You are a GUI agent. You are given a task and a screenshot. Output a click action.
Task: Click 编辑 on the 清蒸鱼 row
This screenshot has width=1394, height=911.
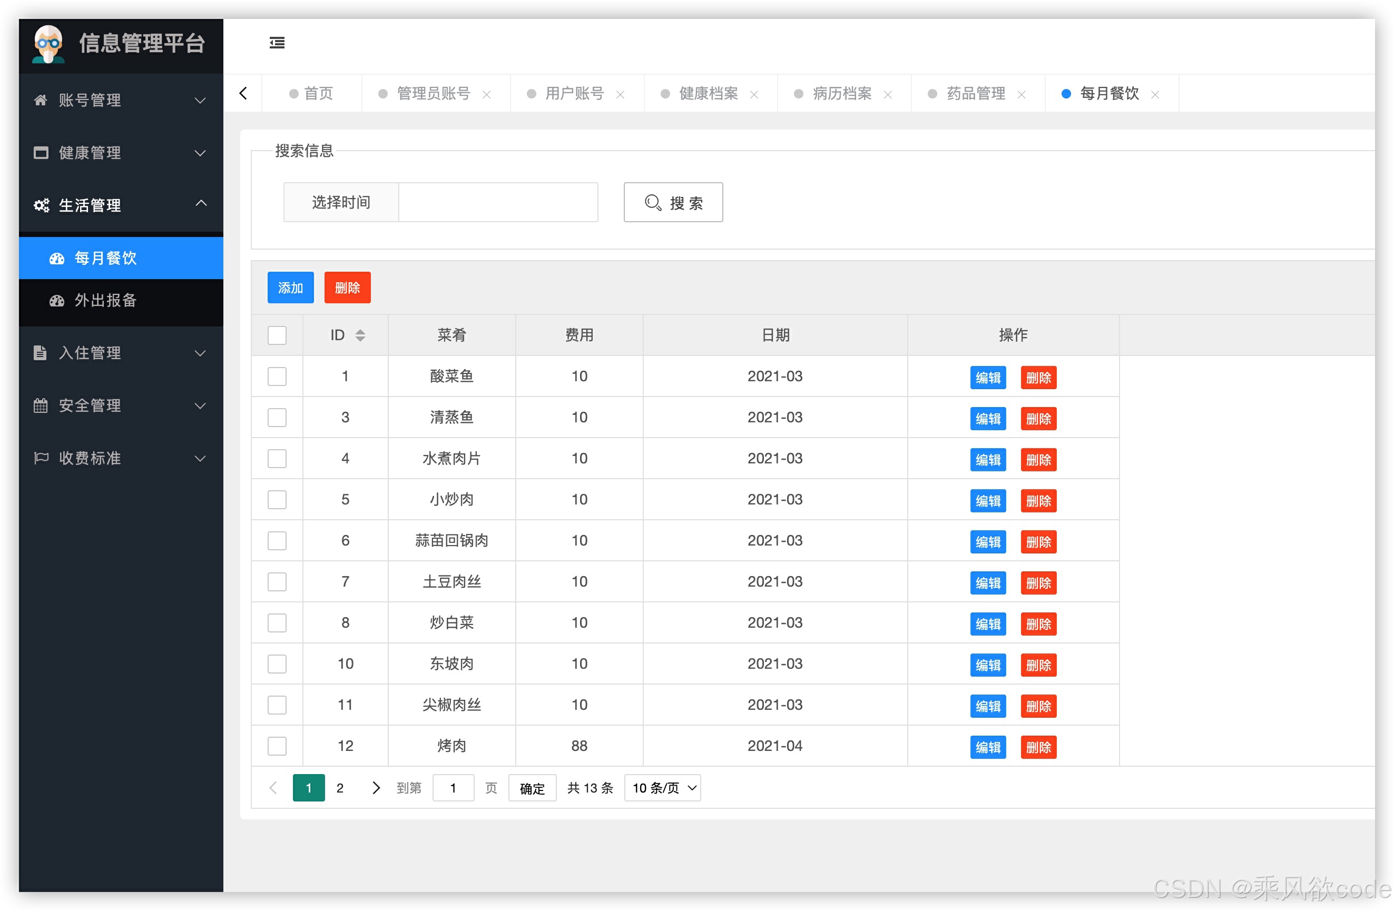click(988, 419)
